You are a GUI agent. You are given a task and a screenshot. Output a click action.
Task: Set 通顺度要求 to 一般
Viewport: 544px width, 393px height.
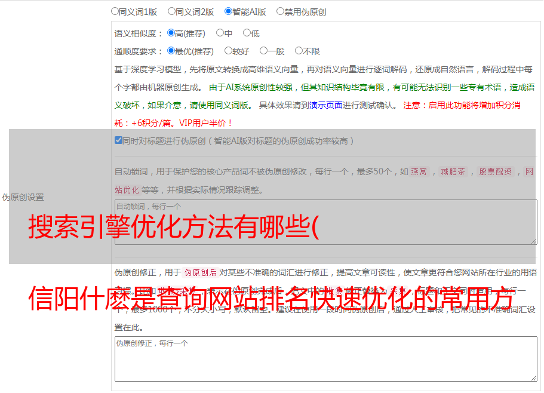(264, 51)
